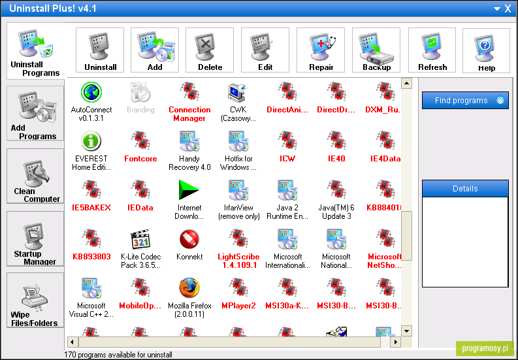Image resolution: width=518 pixels, height=360 pixels.
Task: Click the horizontal scrollbar left arrow
Action: click(73, 342)
